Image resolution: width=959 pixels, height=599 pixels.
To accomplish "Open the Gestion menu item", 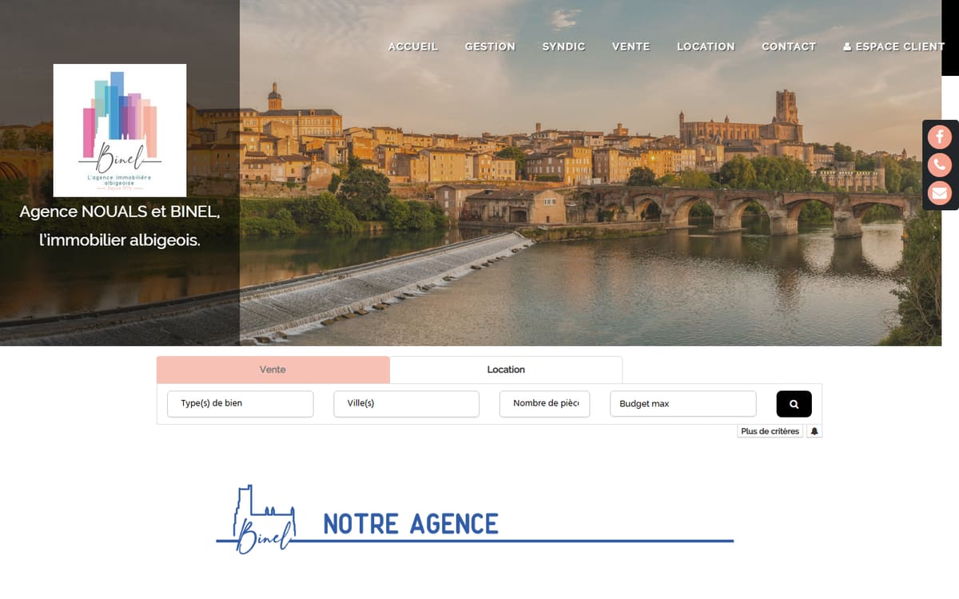I will (490, 46).
